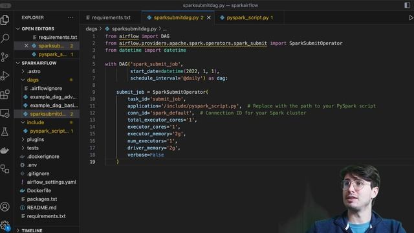
Task: Open the Explorer view in activity bar
Action: (5, 20)
